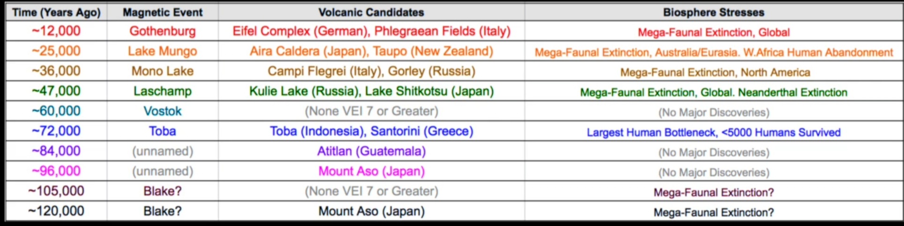Select the Neanderthal Extinction stress cell

[x=713, y=92]
